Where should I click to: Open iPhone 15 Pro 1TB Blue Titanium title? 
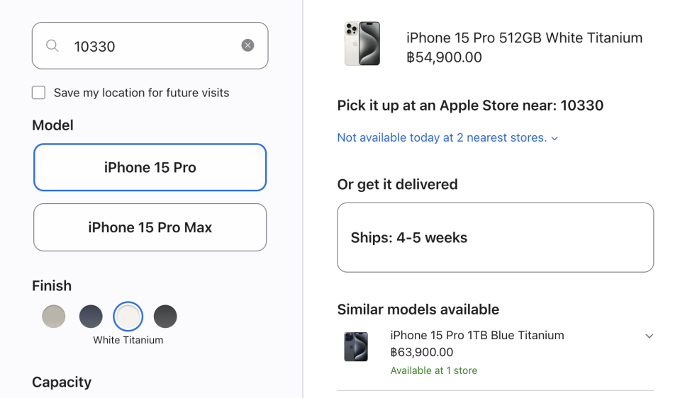[477, 335]
